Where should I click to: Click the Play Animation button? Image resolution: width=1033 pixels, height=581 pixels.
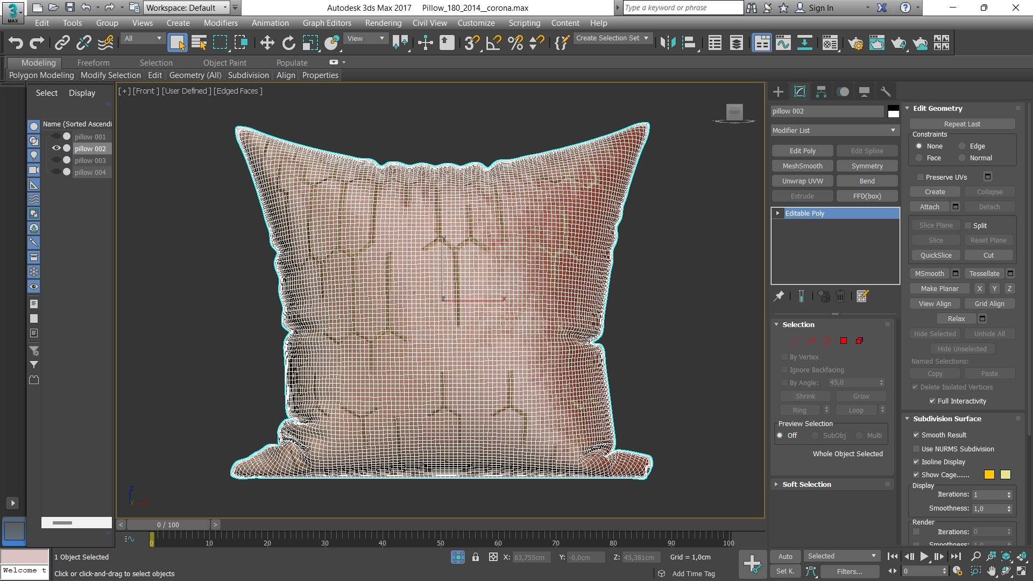(x=924, y=556)
